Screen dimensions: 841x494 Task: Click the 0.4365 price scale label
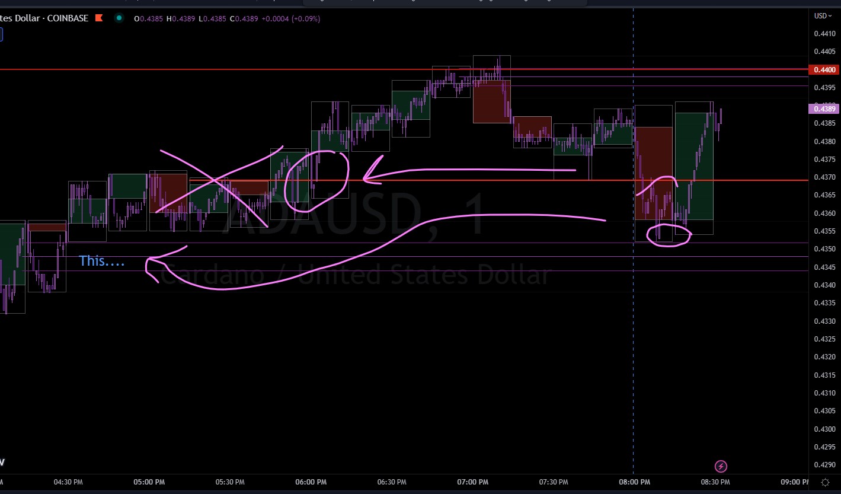(824, 195)
